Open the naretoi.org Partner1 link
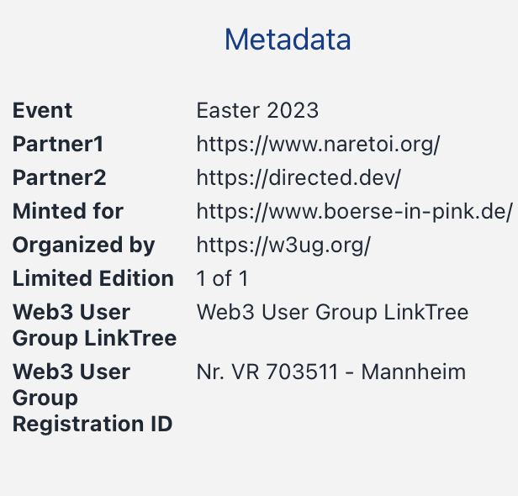Viewport: 518px width, 496px height. click(318, 145)
